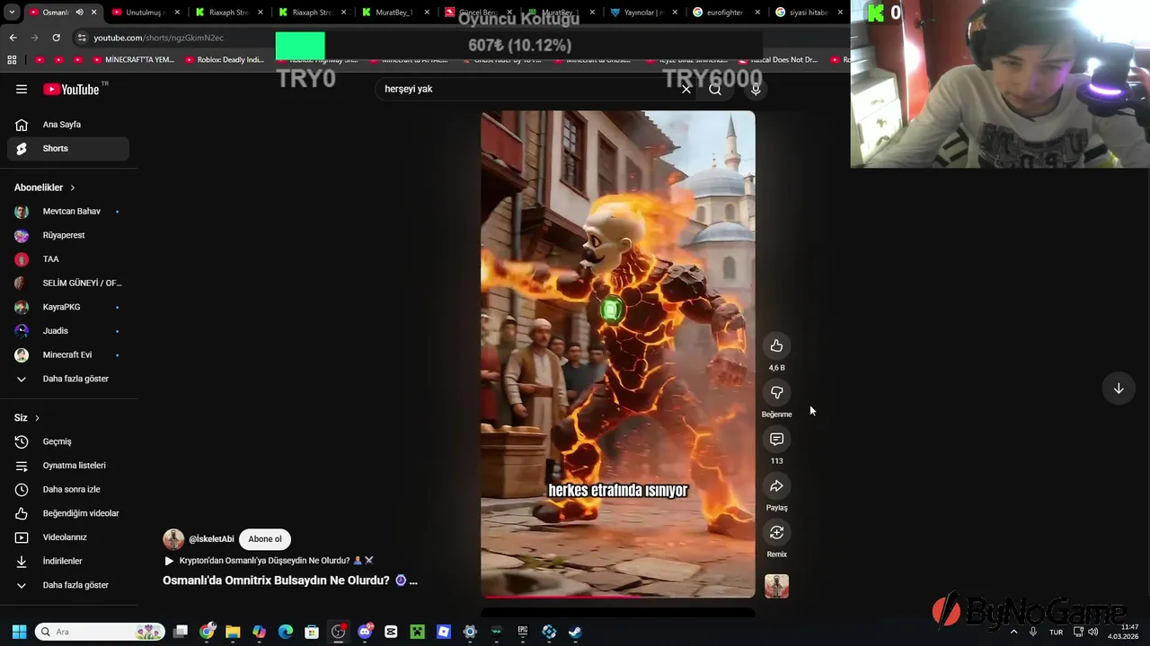Show hidden tray icons chevron
1150x646 pixels.
[x=1014, y=632]
